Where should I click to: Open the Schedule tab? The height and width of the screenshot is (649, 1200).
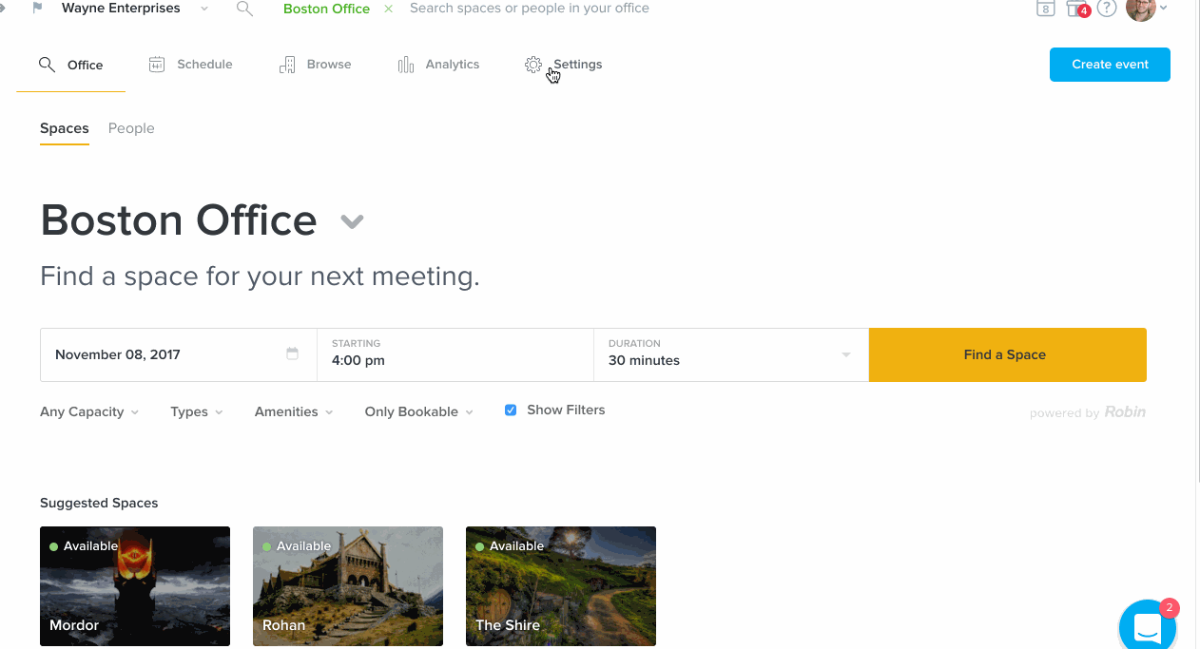(x=191, y=65)
